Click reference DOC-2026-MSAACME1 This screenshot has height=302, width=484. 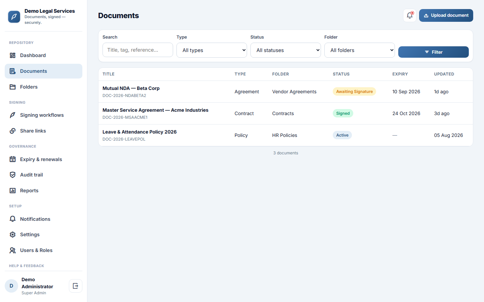point(125,117)
